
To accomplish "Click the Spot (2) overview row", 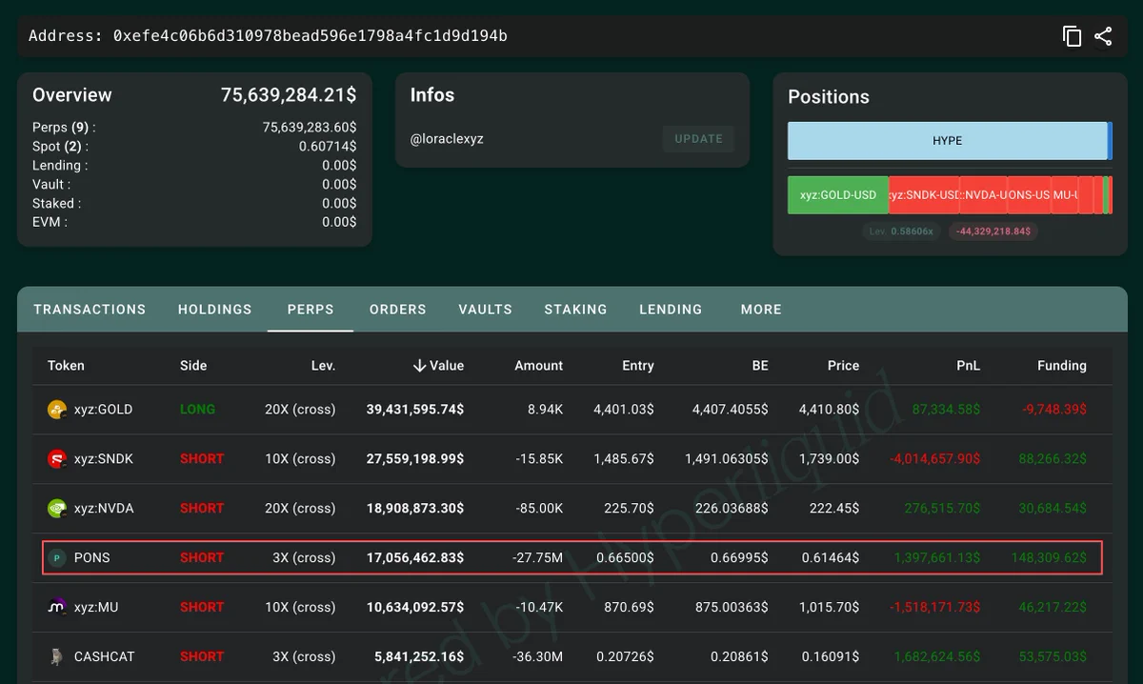I will pos(194,147).
